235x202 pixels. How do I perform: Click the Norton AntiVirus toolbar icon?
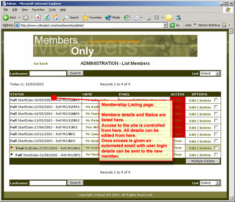[224, 25]
